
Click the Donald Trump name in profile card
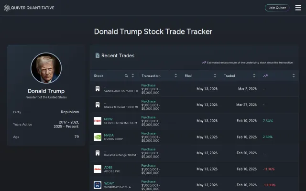click(46, 91)
